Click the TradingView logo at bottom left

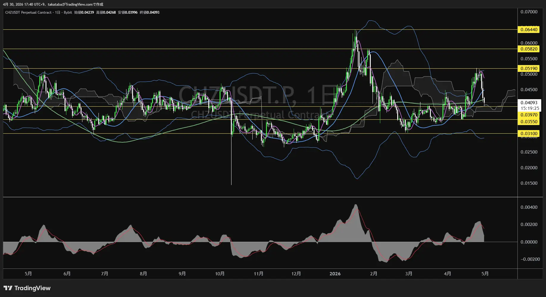[x=27, y=288]
